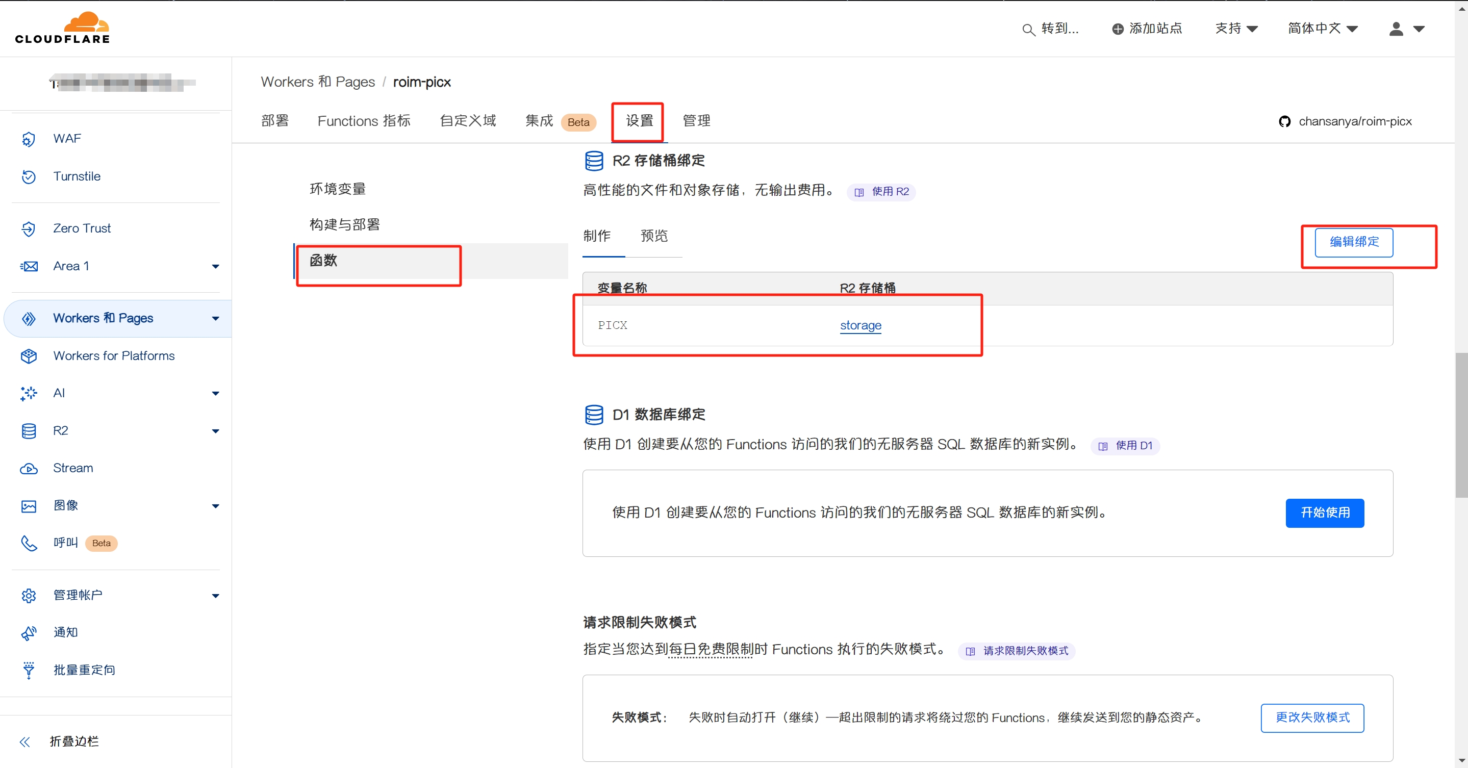Open the 集成 Beta tab
1468x768 pixels.
[x=560, y=121]
